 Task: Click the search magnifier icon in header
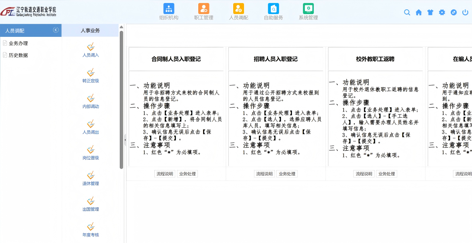tap(407, 12)
